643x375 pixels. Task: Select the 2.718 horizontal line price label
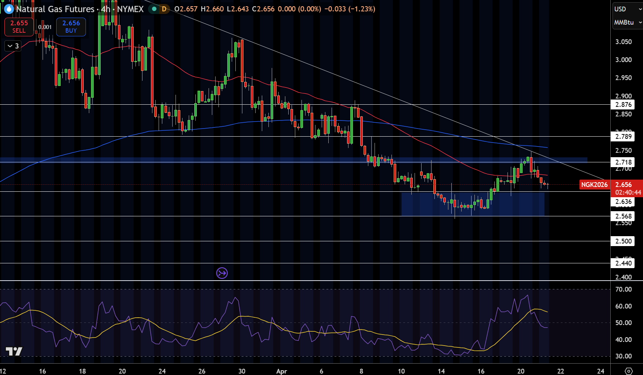coord(623,162)
